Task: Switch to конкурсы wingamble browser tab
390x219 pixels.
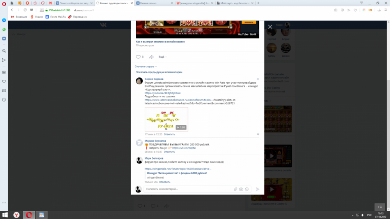Action: coord(195,3)
